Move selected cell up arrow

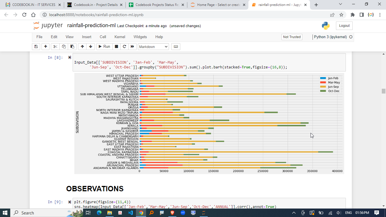tap(82, 47)
